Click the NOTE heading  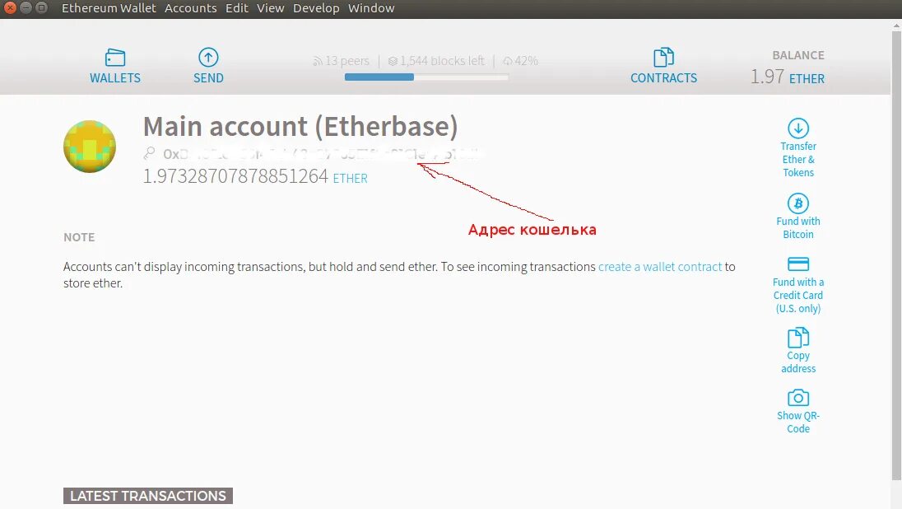(79, 237)
